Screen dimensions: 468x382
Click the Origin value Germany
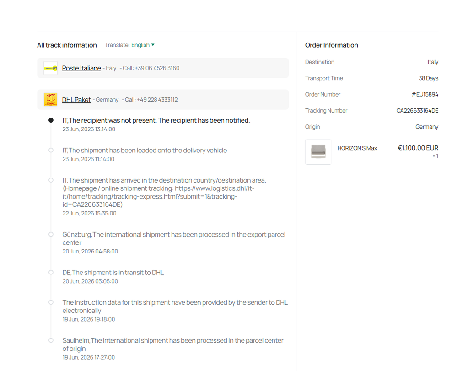pos(427,127)
